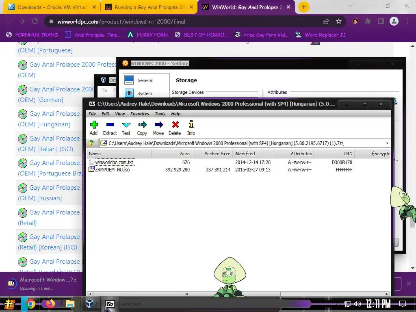Click the Add button in 7-Zip toolbar

point(94,128)
